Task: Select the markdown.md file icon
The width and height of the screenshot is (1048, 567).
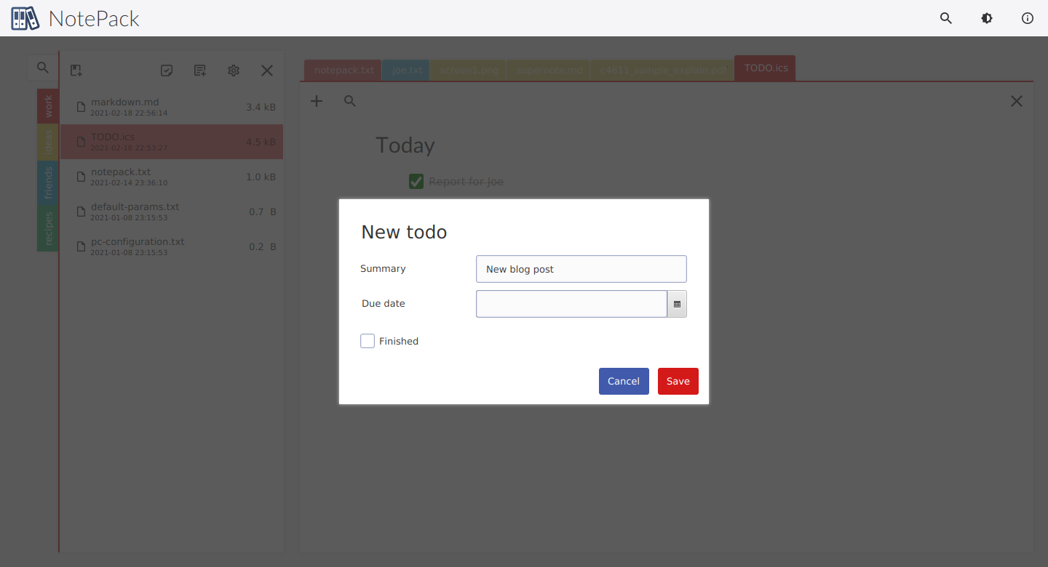Action: coord(82,108)
